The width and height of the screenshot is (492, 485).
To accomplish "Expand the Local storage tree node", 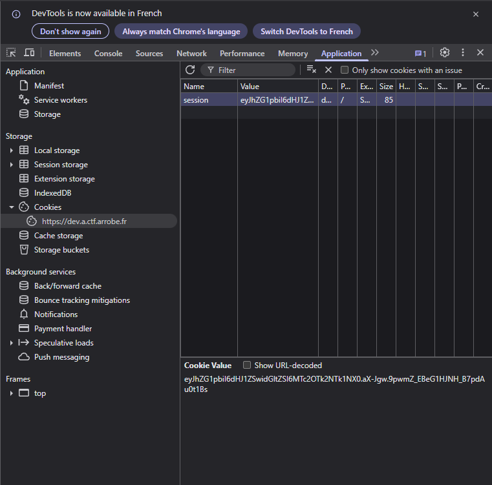I will (x=11, y=150).
